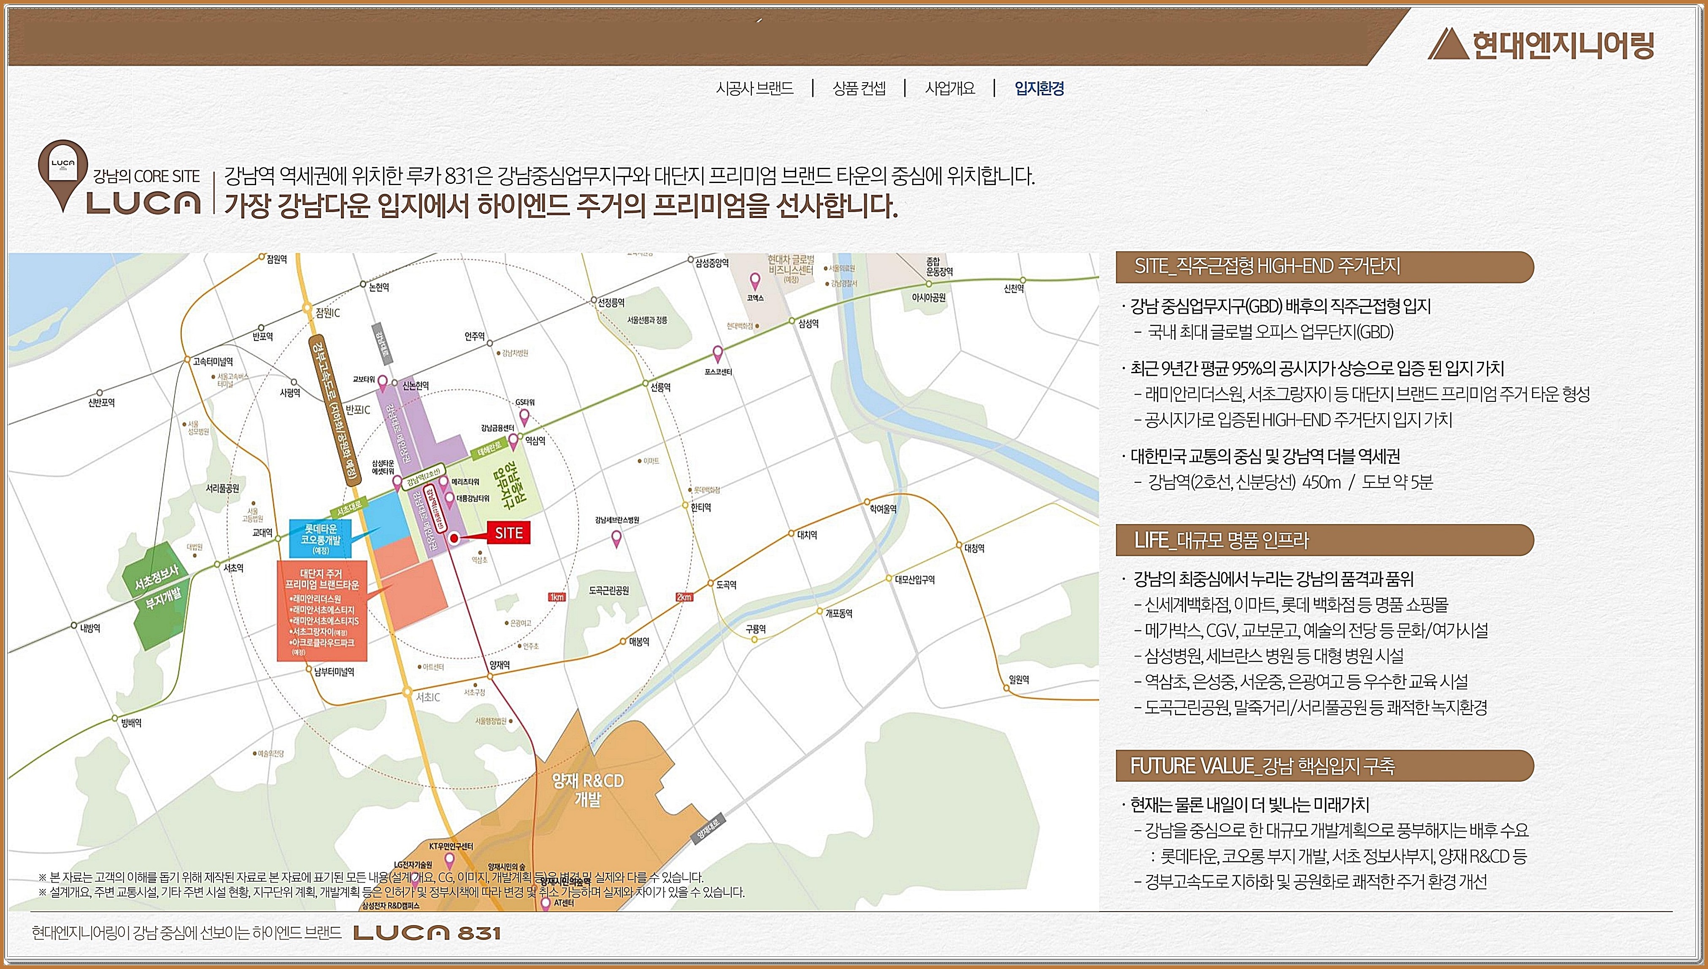Click the 강남금융센터 map pin
Viewport: 1708px width, 969px height.
click(513, 442)
